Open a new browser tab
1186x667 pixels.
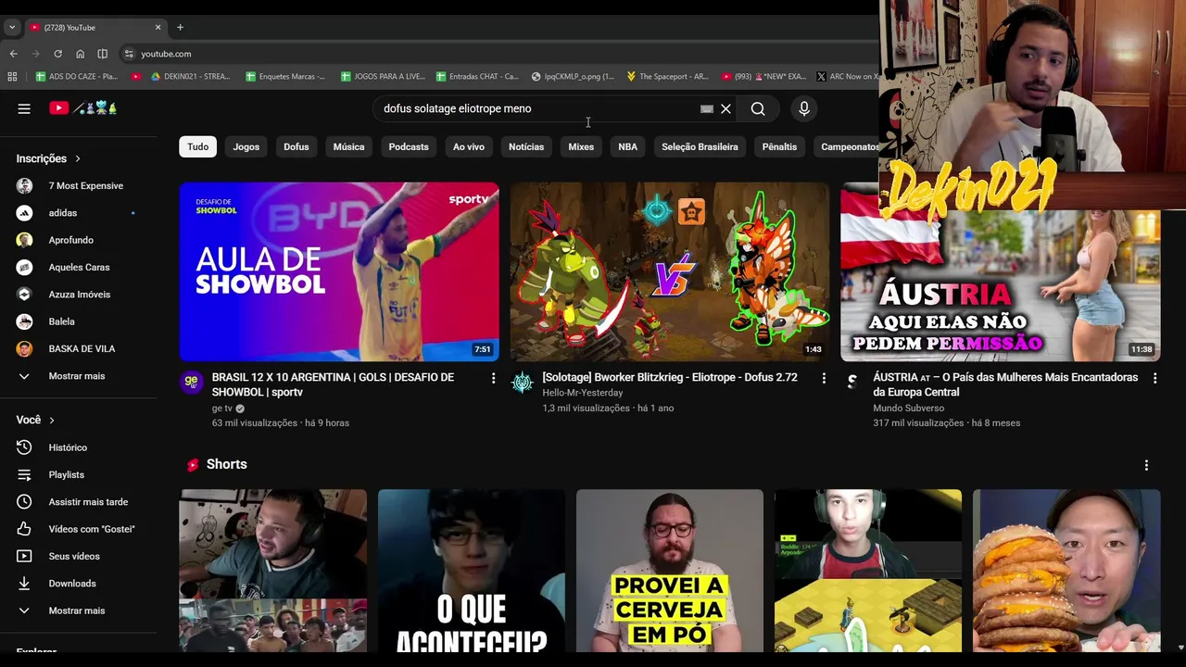click(x=180, y=27)
